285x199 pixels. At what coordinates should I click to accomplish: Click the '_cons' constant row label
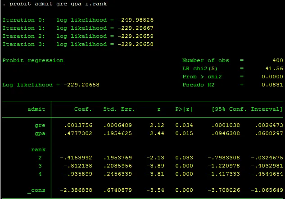(x=36, y=190)
